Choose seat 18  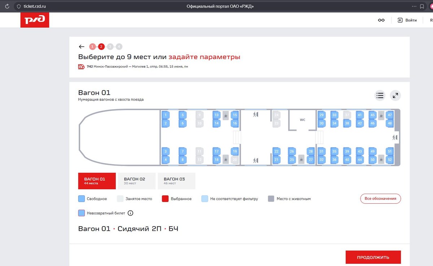coord(216,159)
